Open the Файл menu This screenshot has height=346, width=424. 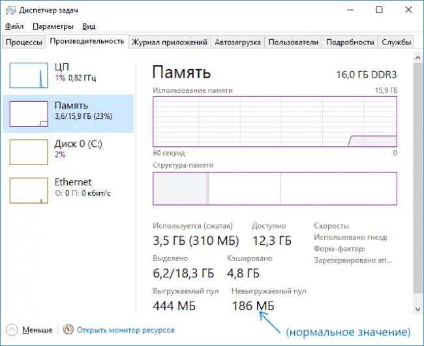pos(14,26)
